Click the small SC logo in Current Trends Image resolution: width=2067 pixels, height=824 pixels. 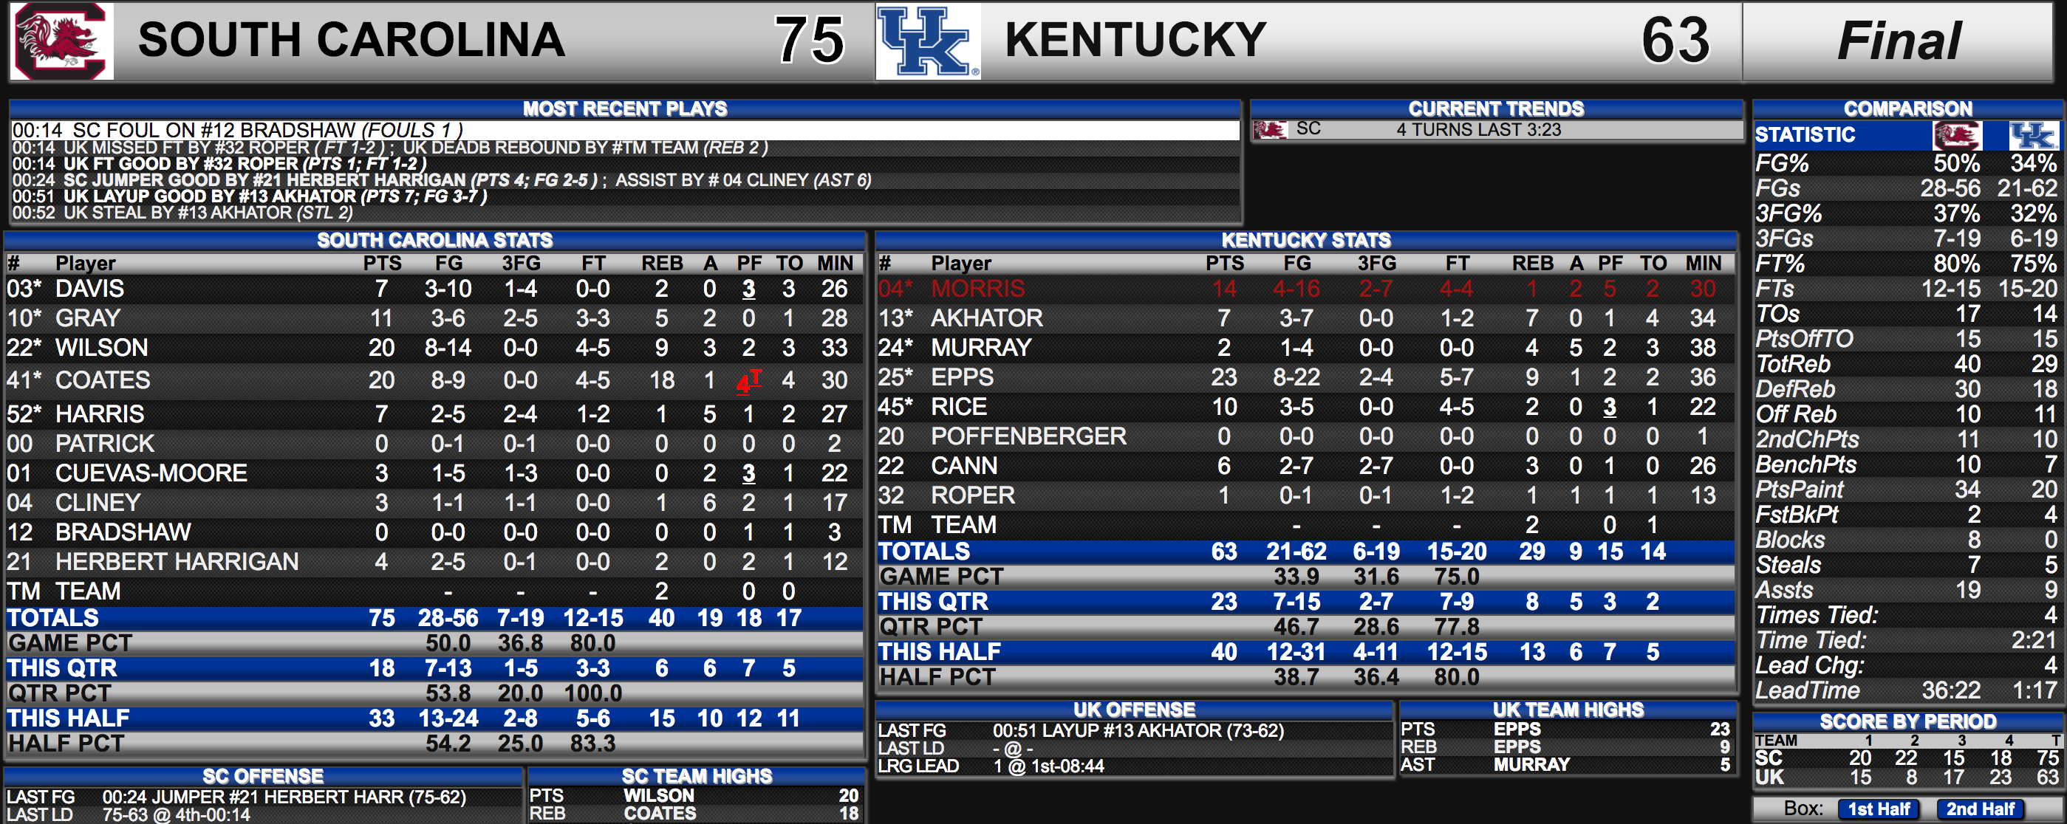click(1270, 129)
